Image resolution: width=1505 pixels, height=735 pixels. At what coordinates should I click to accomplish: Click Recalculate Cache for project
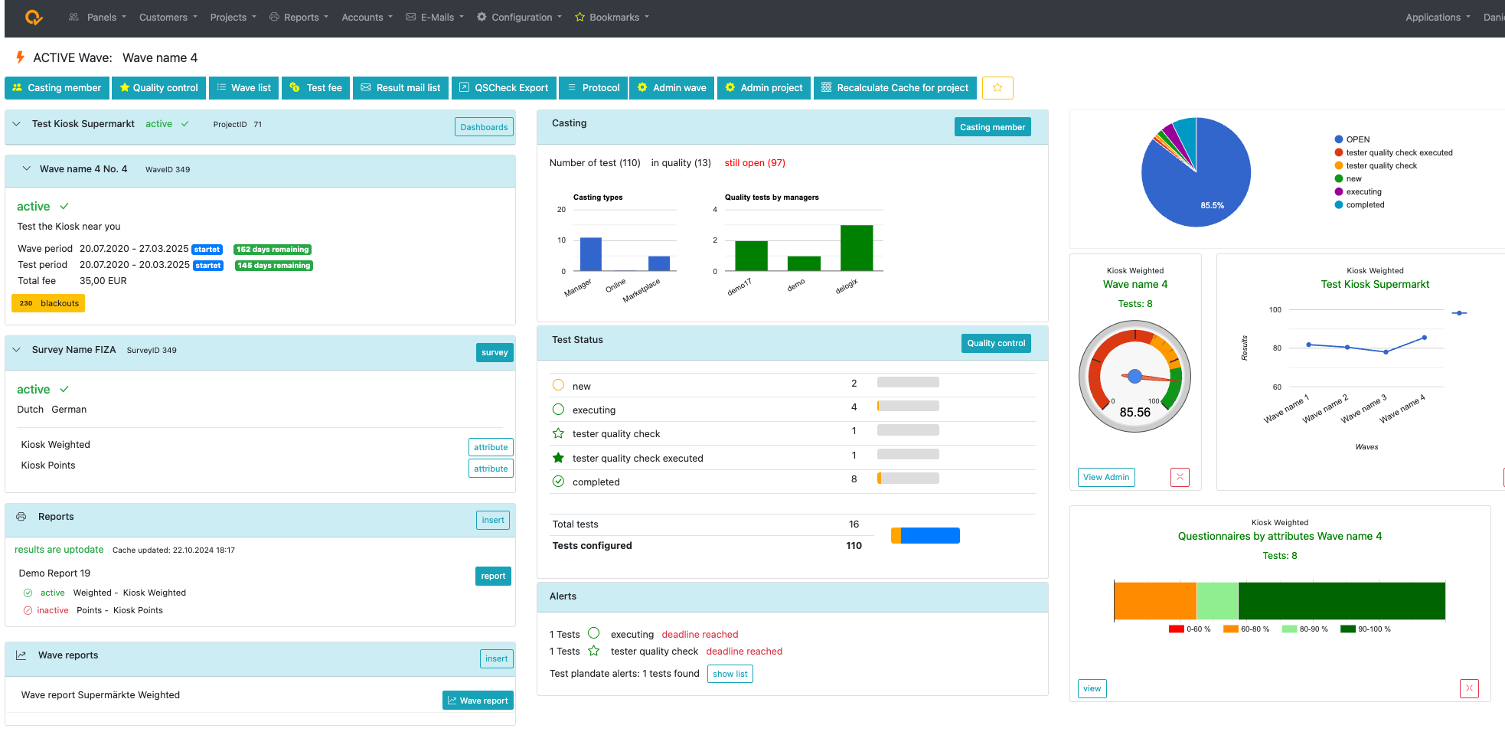pos(896,88)
